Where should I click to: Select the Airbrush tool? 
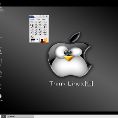coord(40,32)
